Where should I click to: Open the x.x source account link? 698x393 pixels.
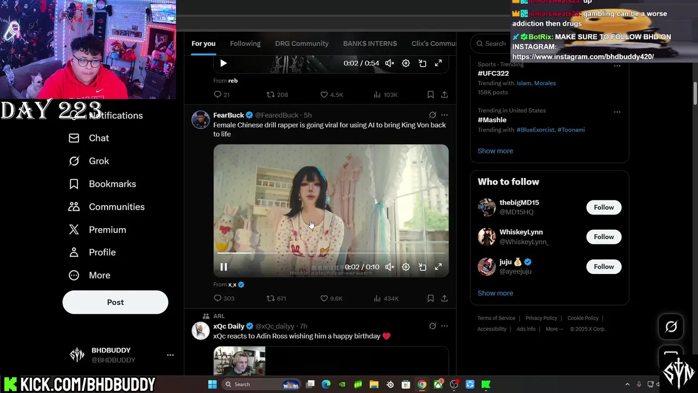[x=232, y=284]
